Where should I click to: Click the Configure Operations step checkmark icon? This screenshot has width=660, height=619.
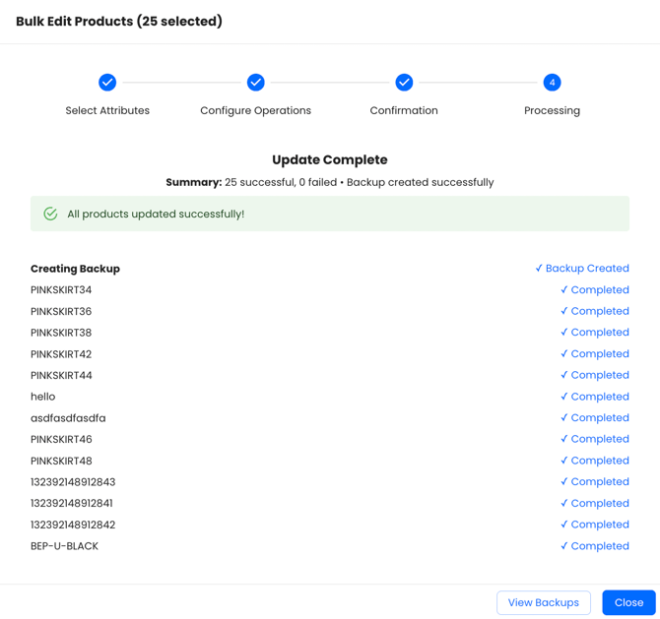256,83
